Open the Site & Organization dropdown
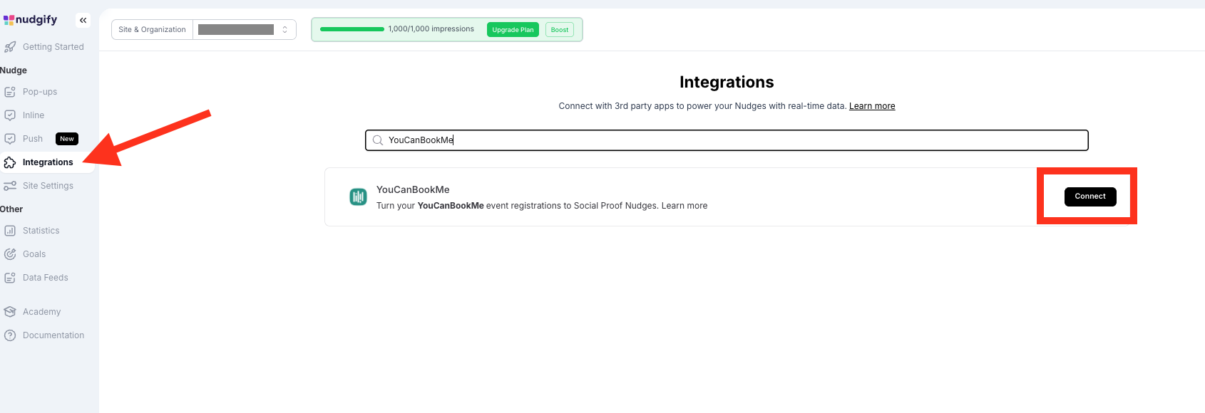The width and height of the screenshot is (1205, 413). point(204,29)
